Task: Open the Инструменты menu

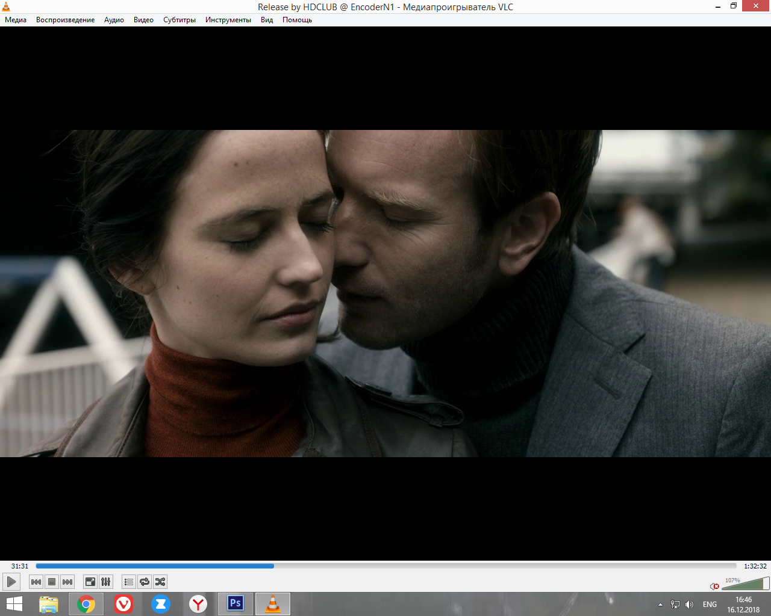Action: coord(228,20)
